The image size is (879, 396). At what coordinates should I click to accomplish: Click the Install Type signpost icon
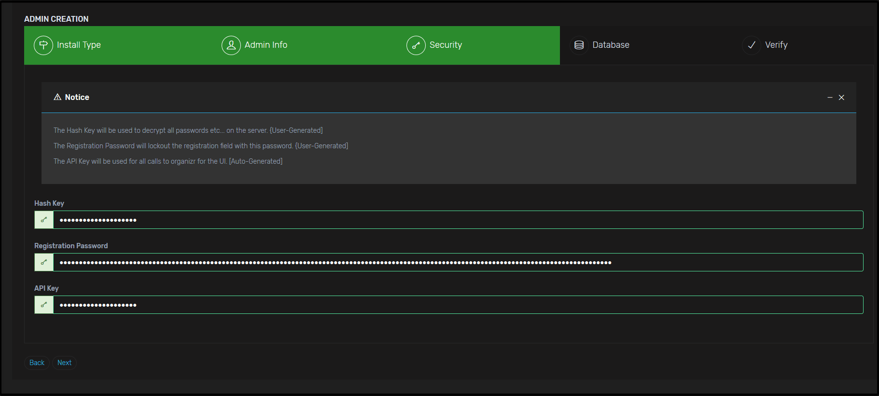pos(43,45)
